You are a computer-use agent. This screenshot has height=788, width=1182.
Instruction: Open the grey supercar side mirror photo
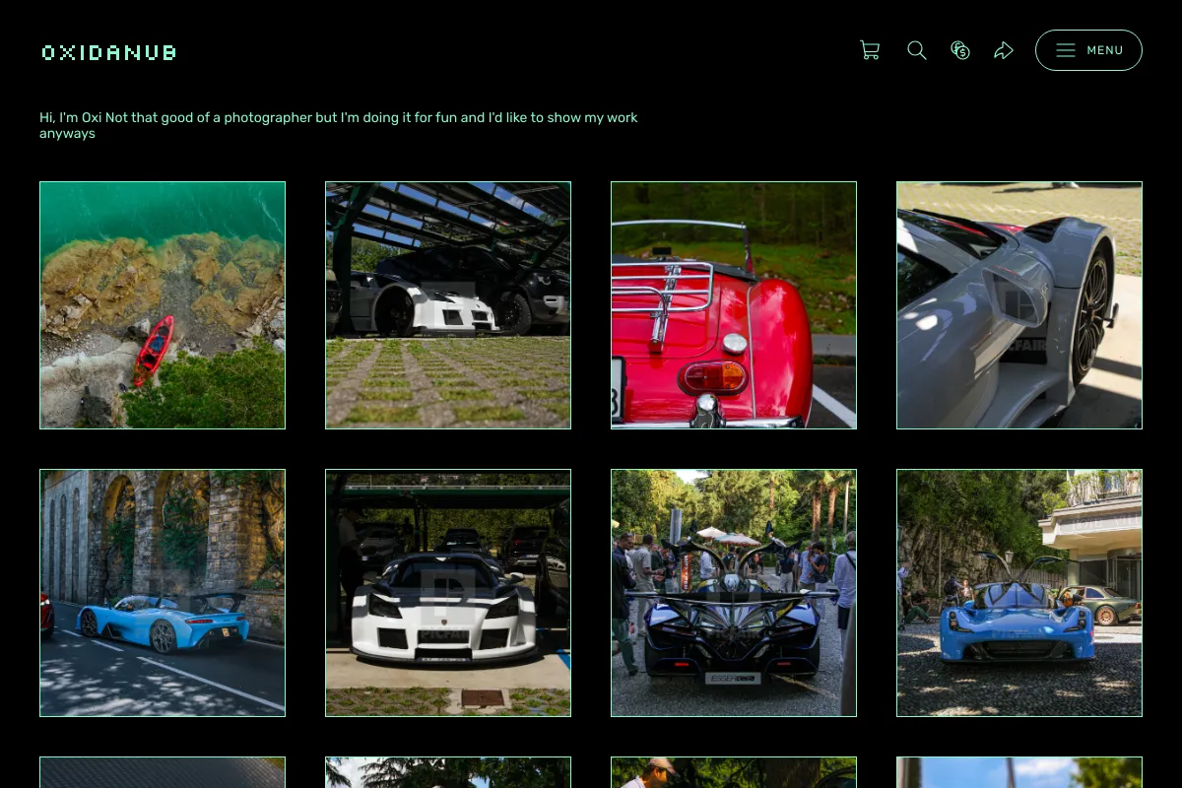coord(1019,305)
